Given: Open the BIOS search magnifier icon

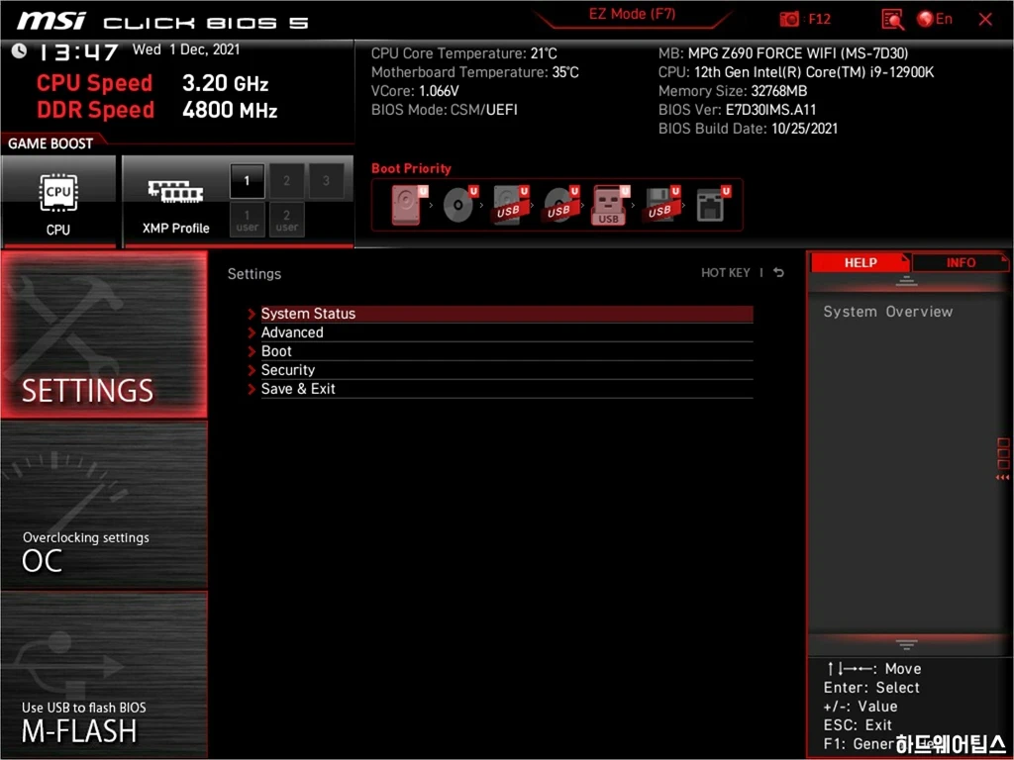Looking at the screenshot, I should tap(892, 20).
